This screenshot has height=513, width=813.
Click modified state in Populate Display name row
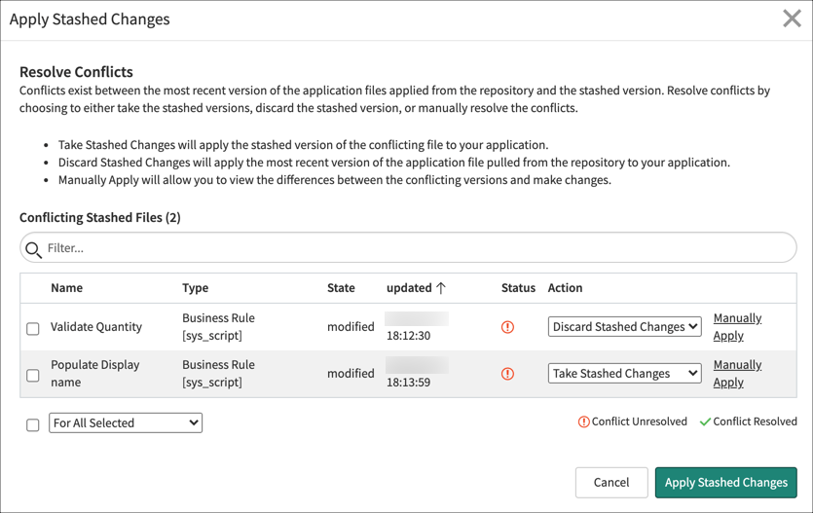[x=351, y=374]
